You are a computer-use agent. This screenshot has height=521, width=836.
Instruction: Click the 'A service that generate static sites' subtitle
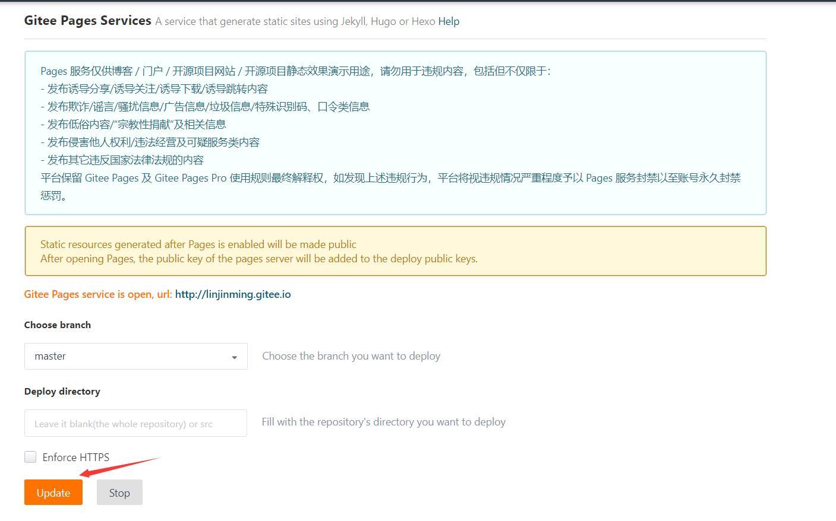295,21
